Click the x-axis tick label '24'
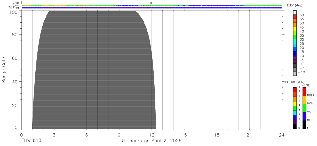Screen dimensions: 317x146 (282, 135)
